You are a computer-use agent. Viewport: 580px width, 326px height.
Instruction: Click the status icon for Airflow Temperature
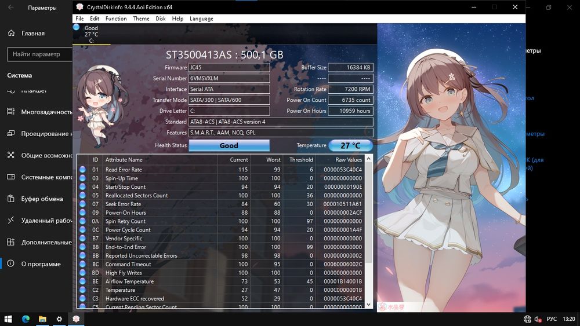(82, 281)
